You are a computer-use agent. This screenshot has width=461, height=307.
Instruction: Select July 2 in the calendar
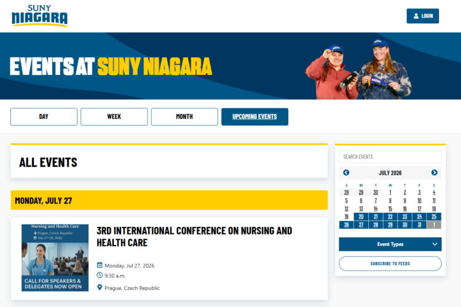tap(405, 193)
